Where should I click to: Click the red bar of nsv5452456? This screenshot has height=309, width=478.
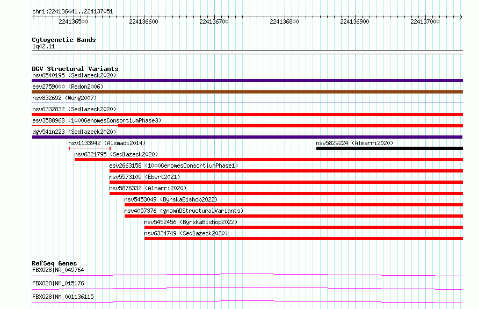(303, 227)
